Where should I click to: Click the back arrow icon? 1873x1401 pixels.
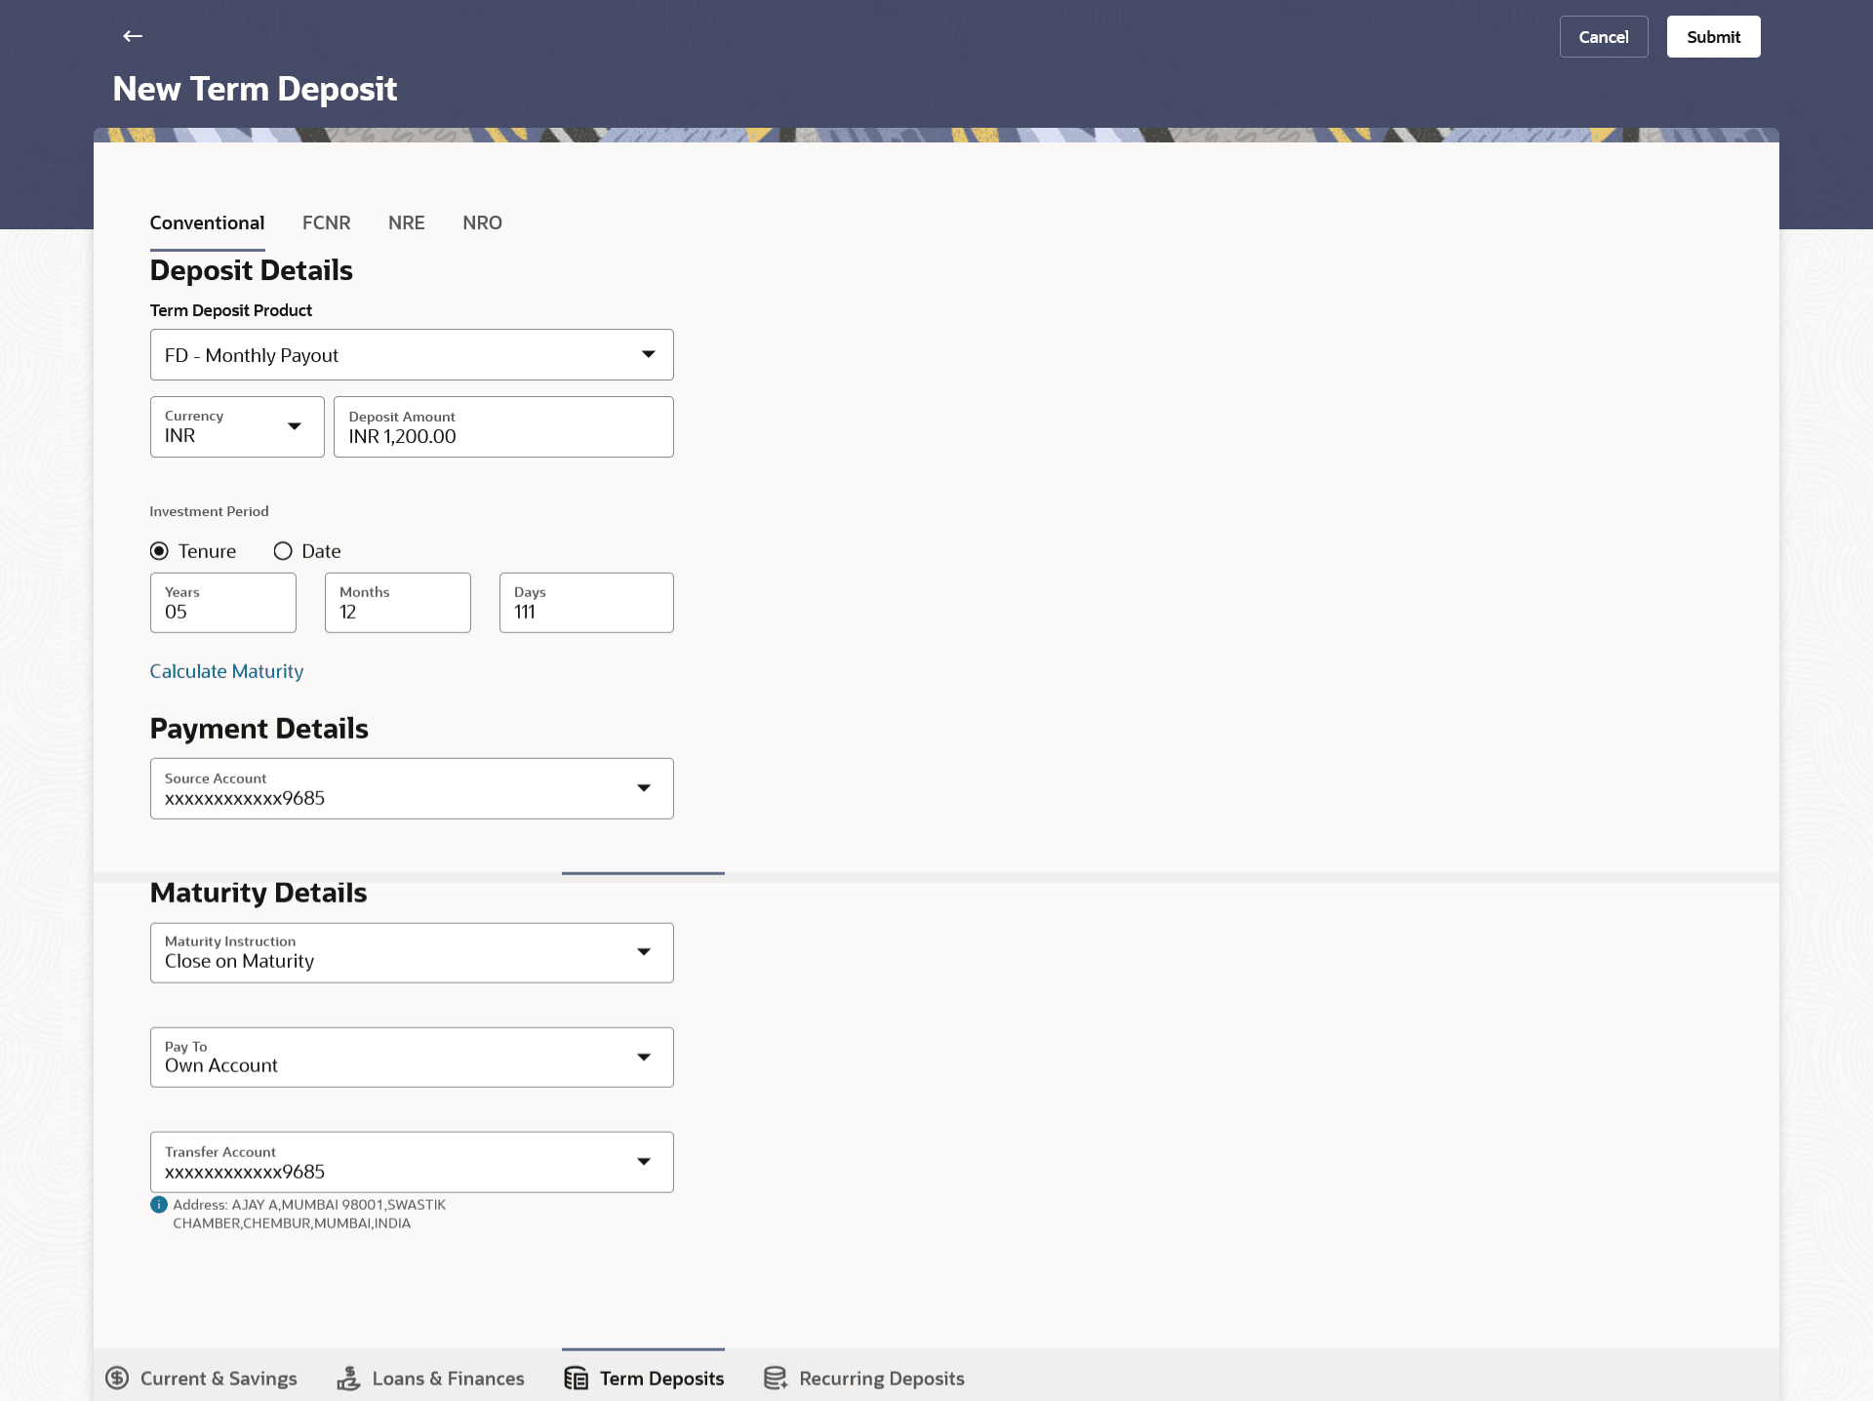pyautogui.click(x=133, y=36)
